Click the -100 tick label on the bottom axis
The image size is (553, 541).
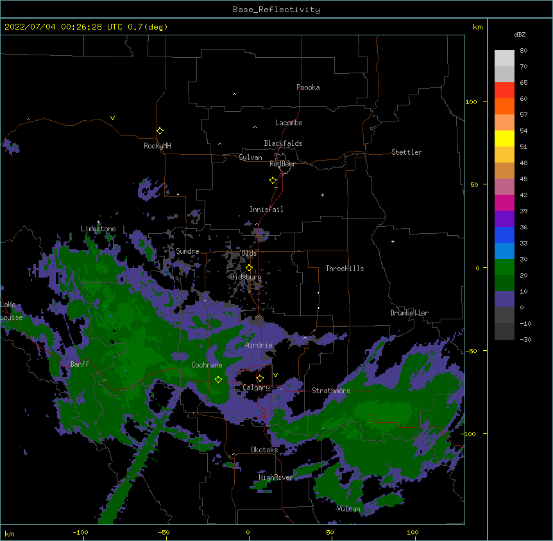tap(80, 532)
